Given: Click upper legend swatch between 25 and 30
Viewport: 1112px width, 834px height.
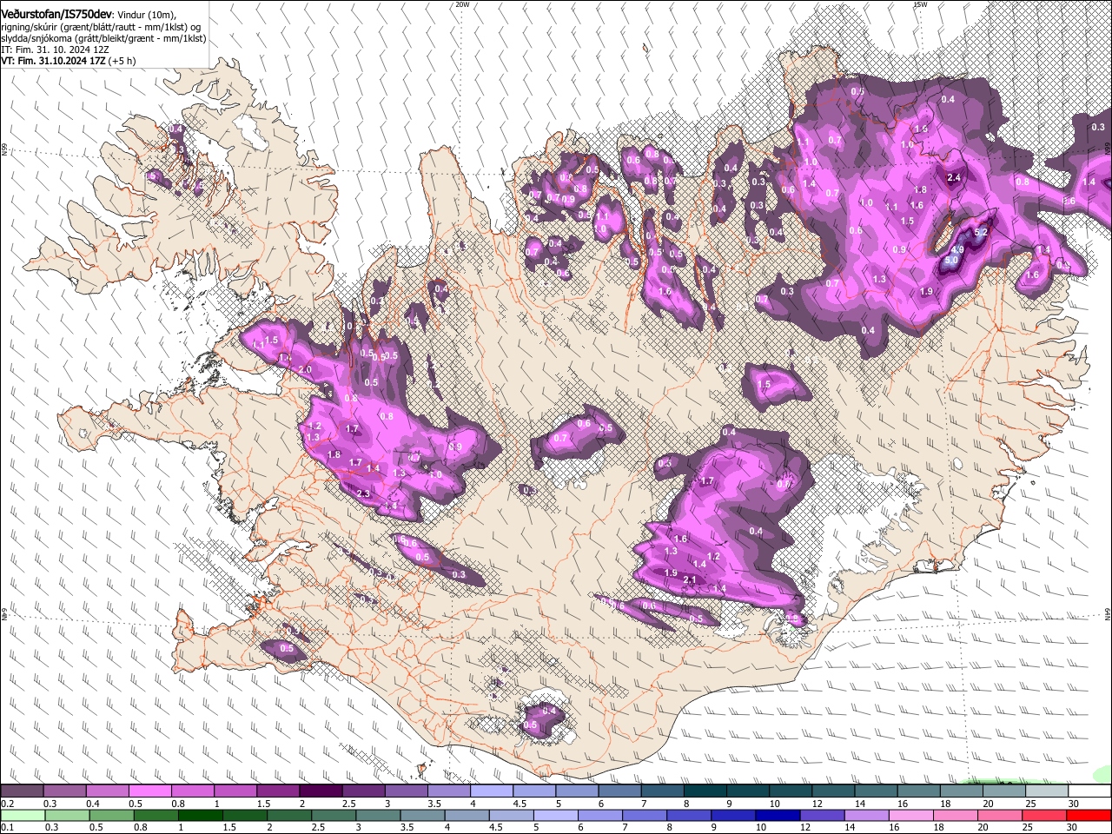Looking at the screenshot, I should [x=1046, y=791].
